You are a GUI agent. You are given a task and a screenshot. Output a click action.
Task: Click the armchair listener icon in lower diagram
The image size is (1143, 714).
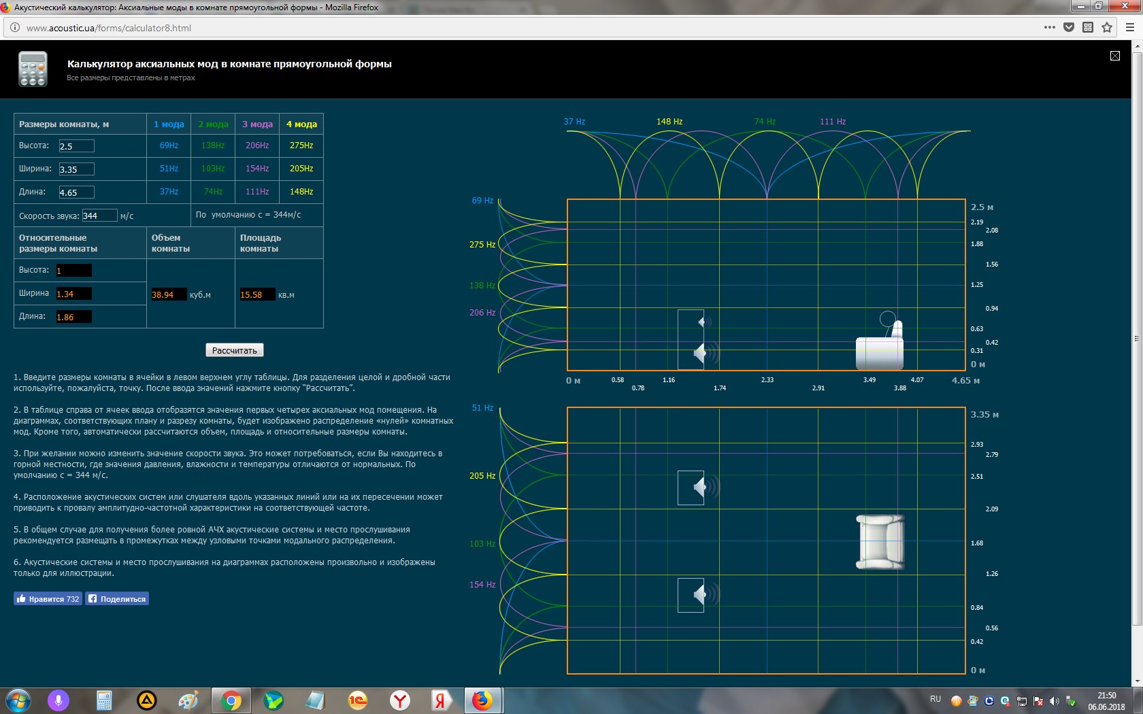coord(880,541)
